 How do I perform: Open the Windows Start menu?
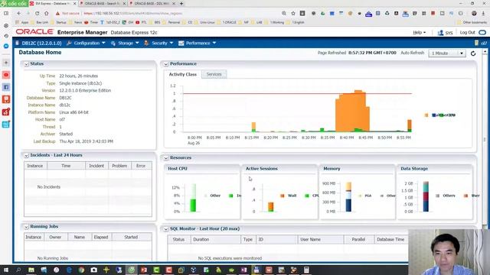tap(6, 270)
